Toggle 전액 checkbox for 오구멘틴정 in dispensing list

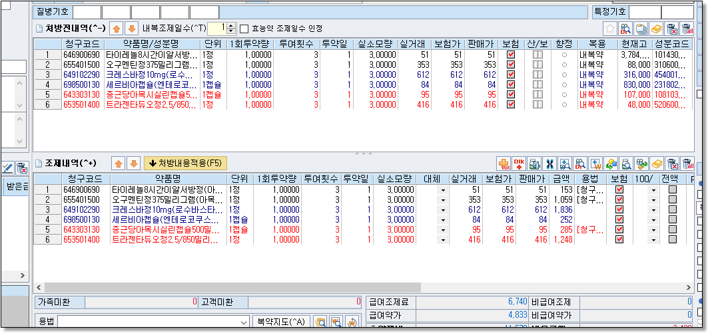(672, 199)
